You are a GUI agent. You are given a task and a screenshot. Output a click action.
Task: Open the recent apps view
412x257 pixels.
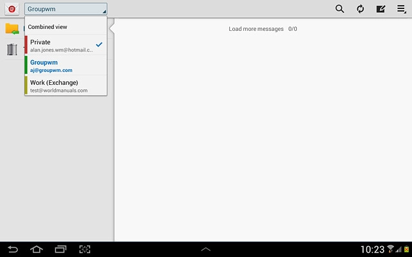click(x=61, y=249)
